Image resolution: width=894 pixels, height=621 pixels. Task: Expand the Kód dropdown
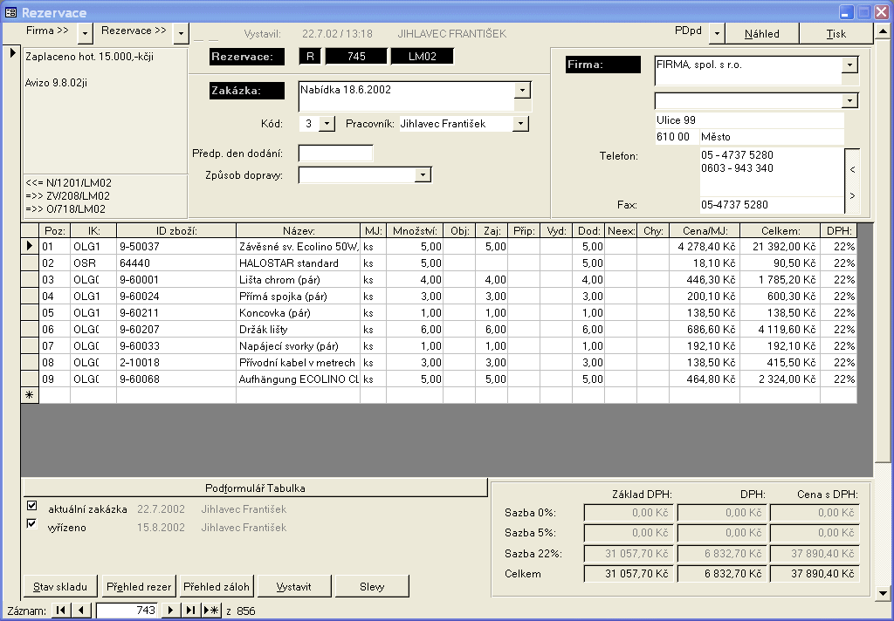(x=327, y=124)
